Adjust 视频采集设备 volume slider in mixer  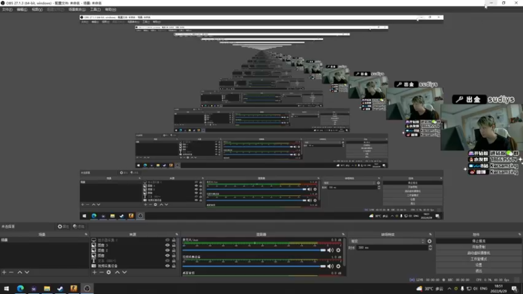pos(254,267)
